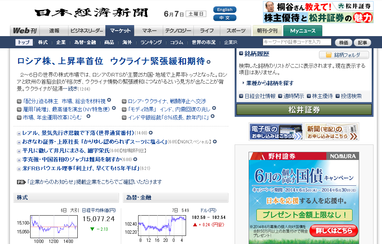
Task: Click the 株価 stock price search icon button
Action: pos(343,42)
